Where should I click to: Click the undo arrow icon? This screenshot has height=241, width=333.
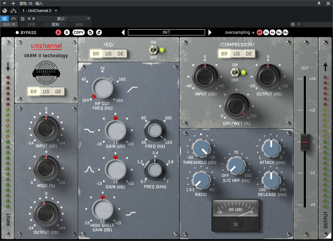[90, 32]
